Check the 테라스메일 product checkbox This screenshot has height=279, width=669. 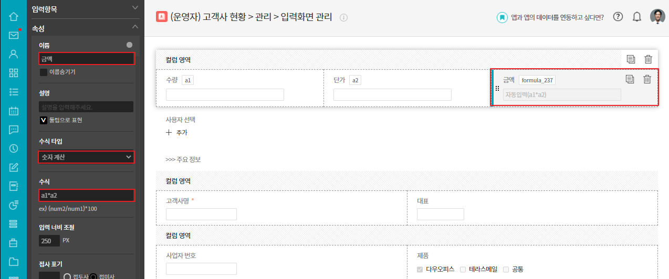[463, 270]
